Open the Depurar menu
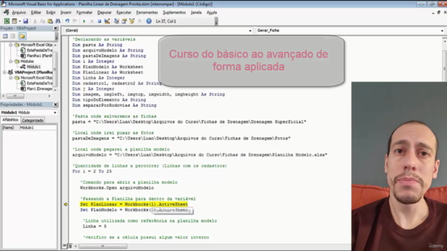The width and height of the screenshot is (447, 251). tap(104, 13)
